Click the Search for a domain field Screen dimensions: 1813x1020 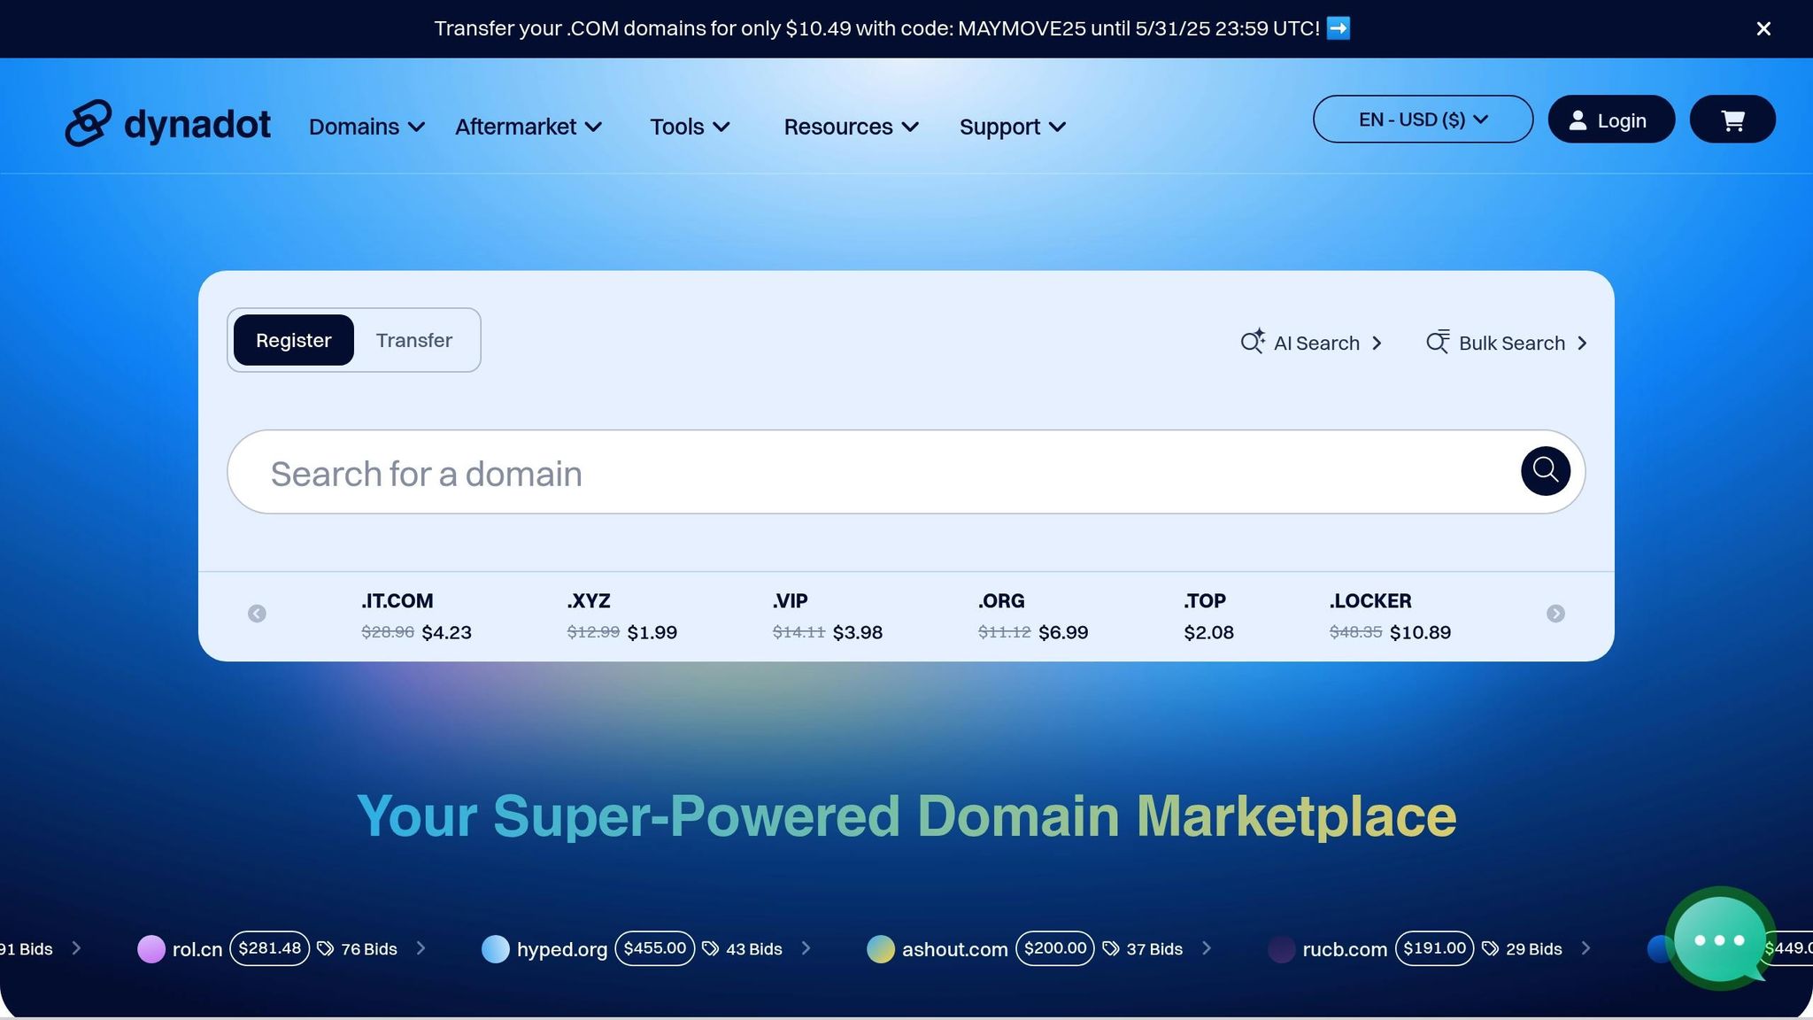(906, 472)
